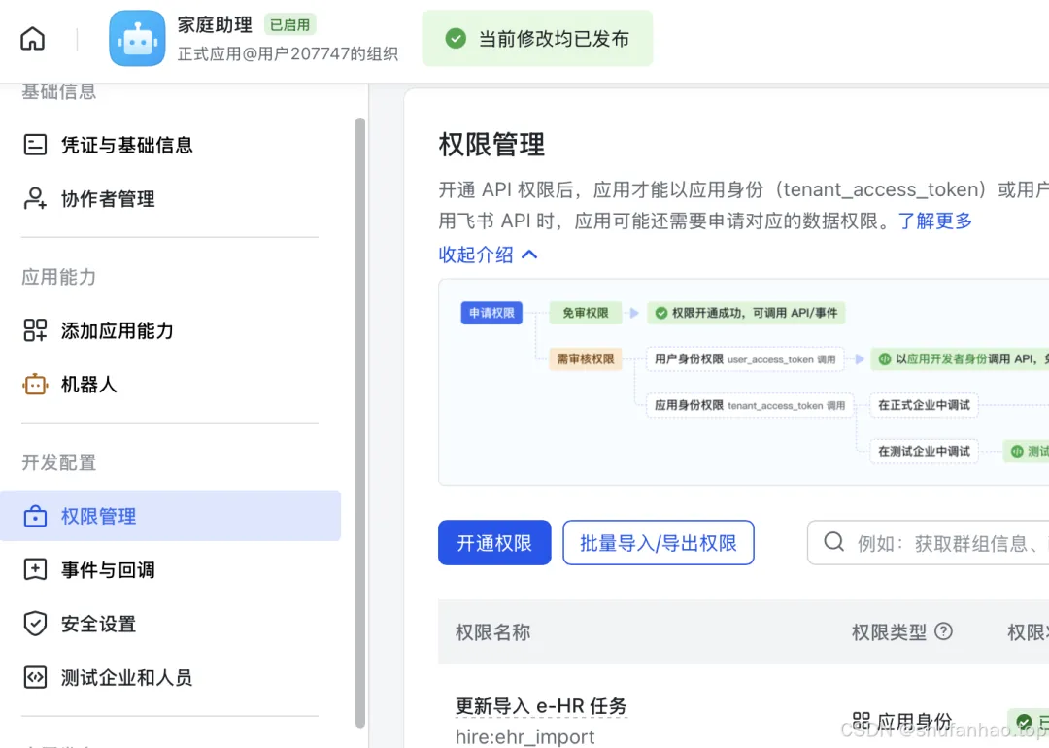
Task: Click the magnifier icon in the search box
Action: [833, 542]
